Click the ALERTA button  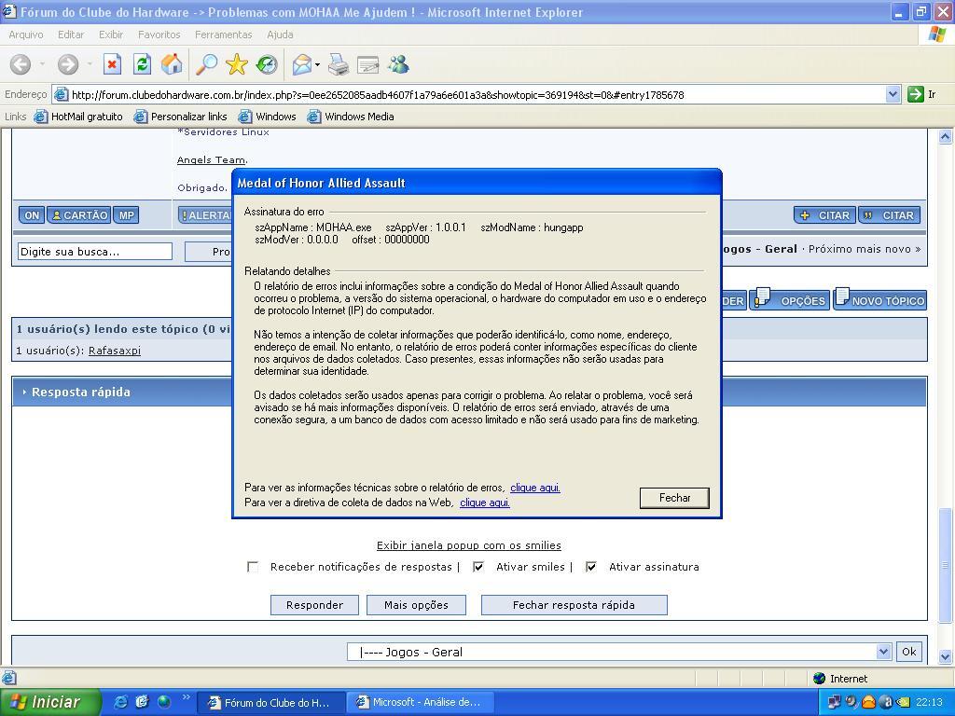tap(204, 215)
